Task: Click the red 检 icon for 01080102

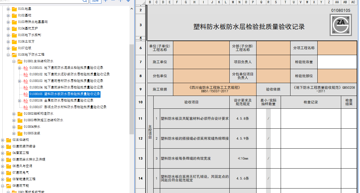Action: 26,74
